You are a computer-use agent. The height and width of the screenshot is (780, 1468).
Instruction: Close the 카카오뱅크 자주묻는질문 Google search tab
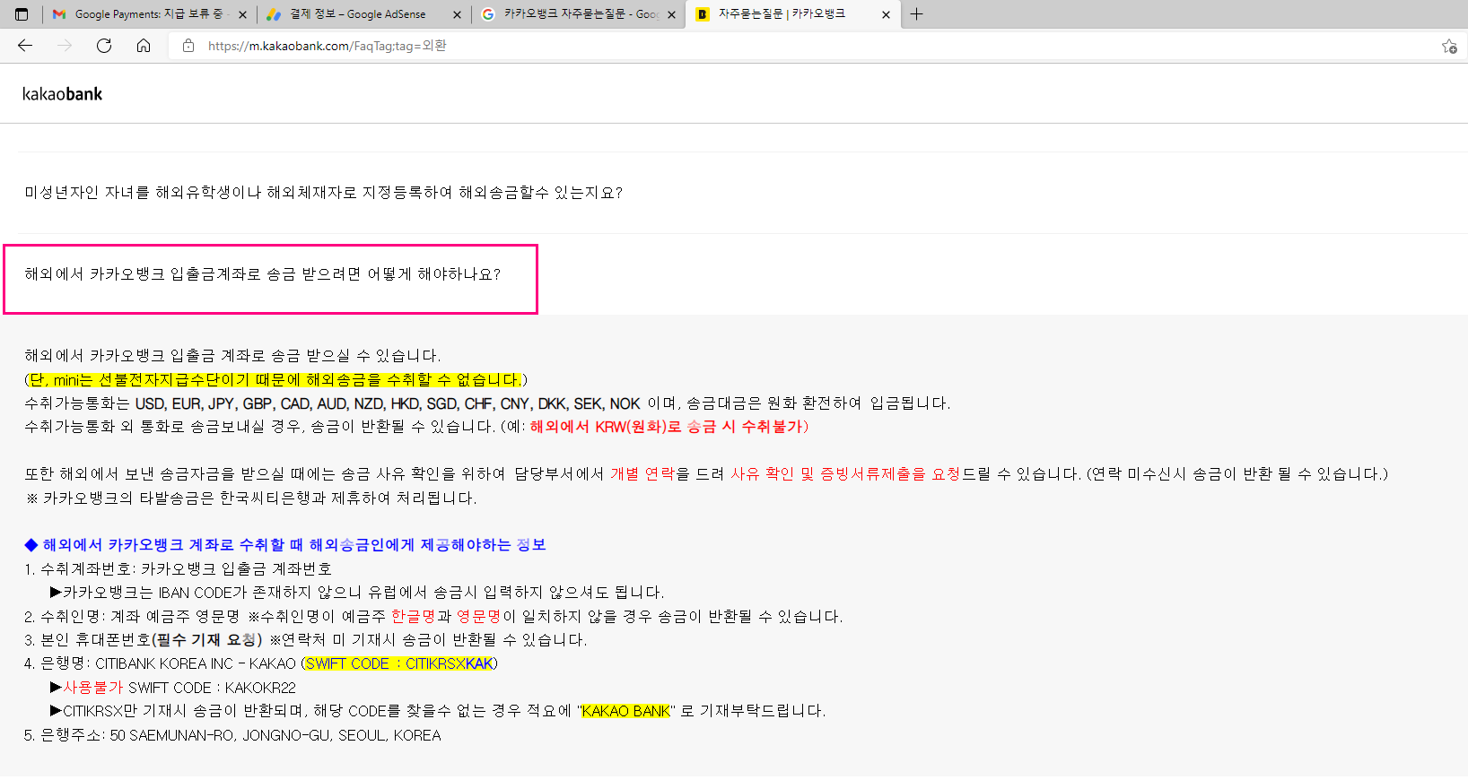671,14
